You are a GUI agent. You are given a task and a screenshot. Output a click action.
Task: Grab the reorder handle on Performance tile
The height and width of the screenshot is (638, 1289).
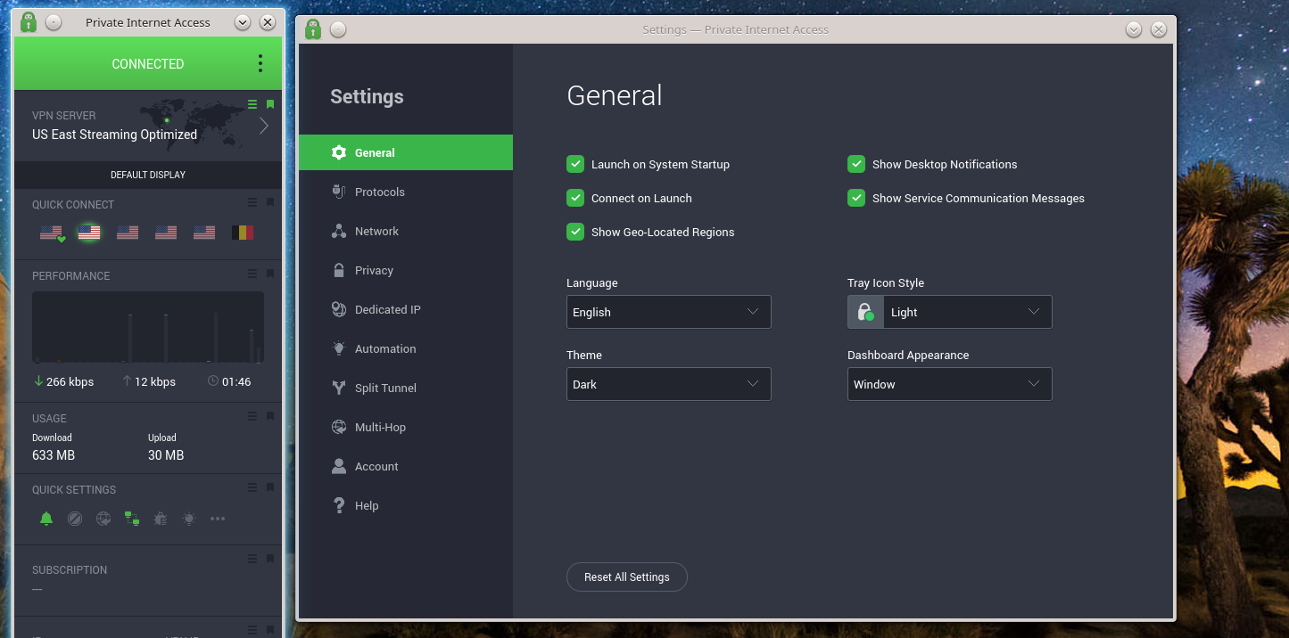[x=252, y=274]
